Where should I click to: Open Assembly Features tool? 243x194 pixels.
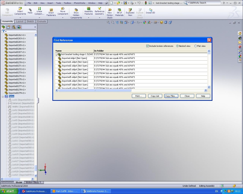(89, 11)
